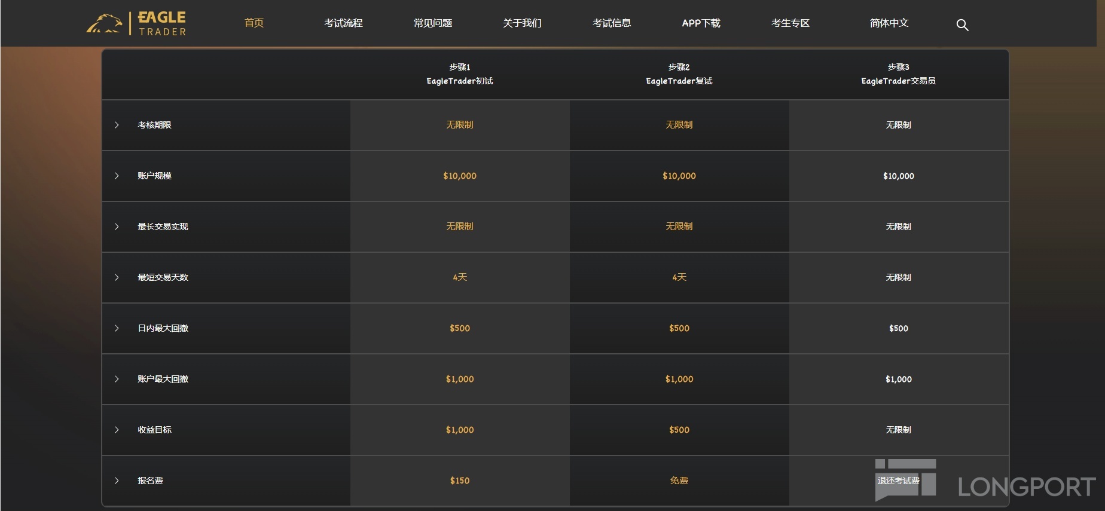Visit the 考生专区 link

coord(790,23)
